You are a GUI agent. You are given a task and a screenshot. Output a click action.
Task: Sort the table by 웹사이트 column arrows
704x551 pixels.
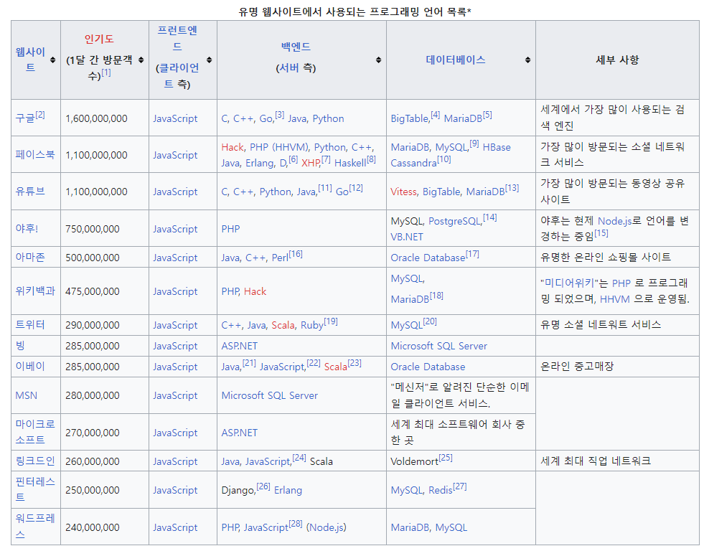52,60
